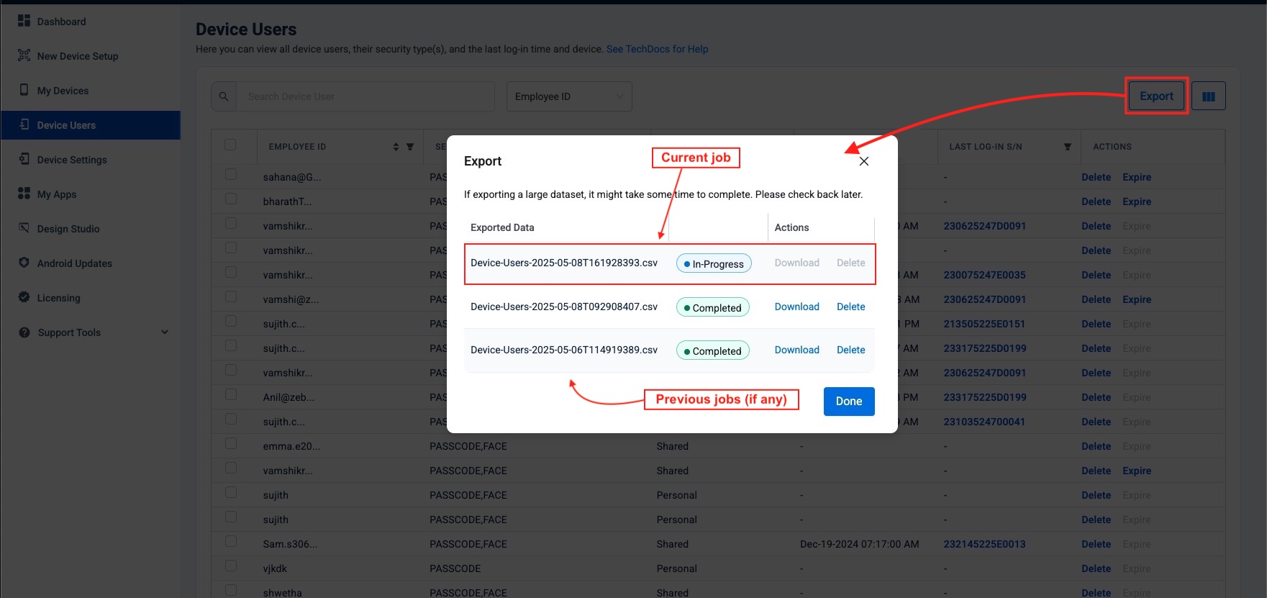Screen dimensions: 1267x598
Task: Go to Design Studio in sidebar
Action: 68,229
